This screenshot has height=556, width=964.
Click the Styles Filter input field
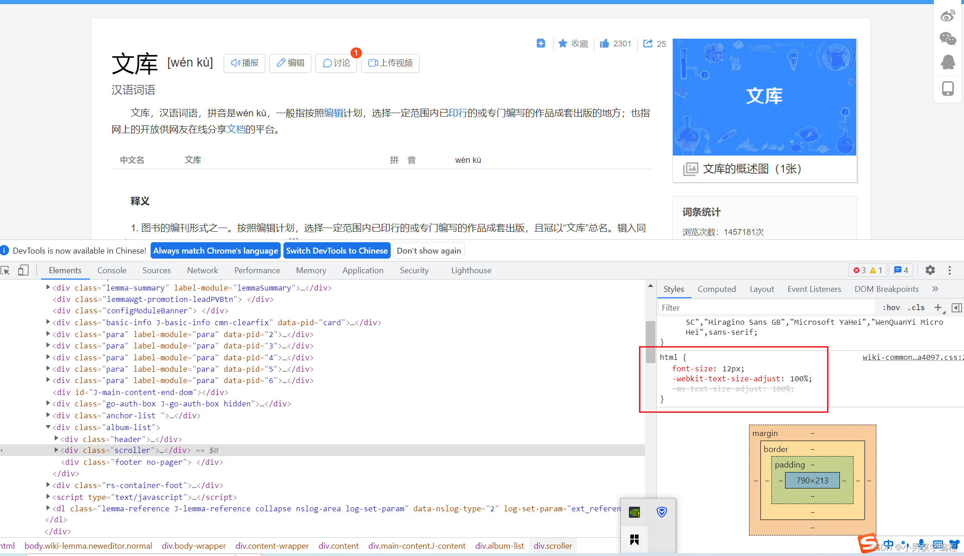(767, 308)
